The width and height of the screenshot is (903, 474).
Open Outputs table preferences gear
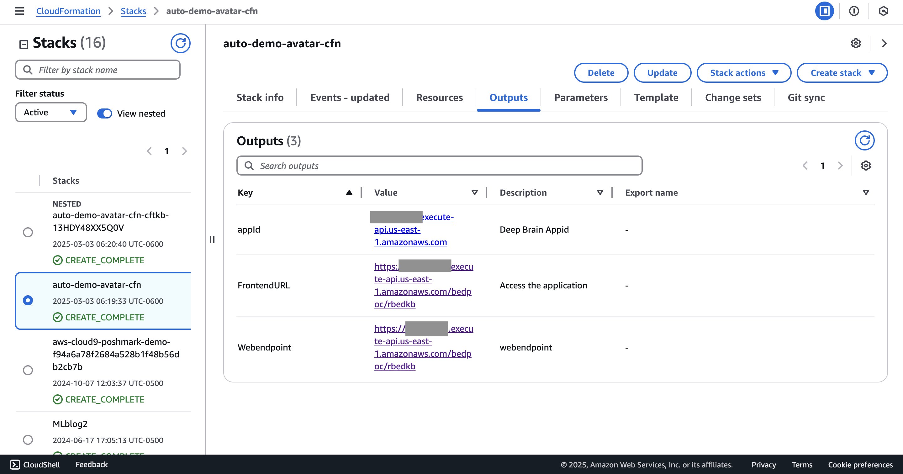pos(865,166)
